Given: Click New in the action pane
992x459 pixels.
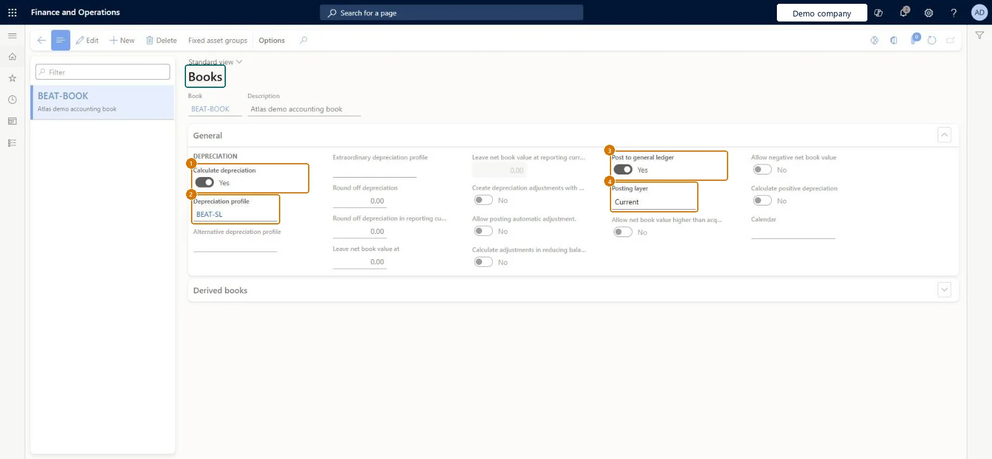Looking at the screenshot, I should (122, 40).
